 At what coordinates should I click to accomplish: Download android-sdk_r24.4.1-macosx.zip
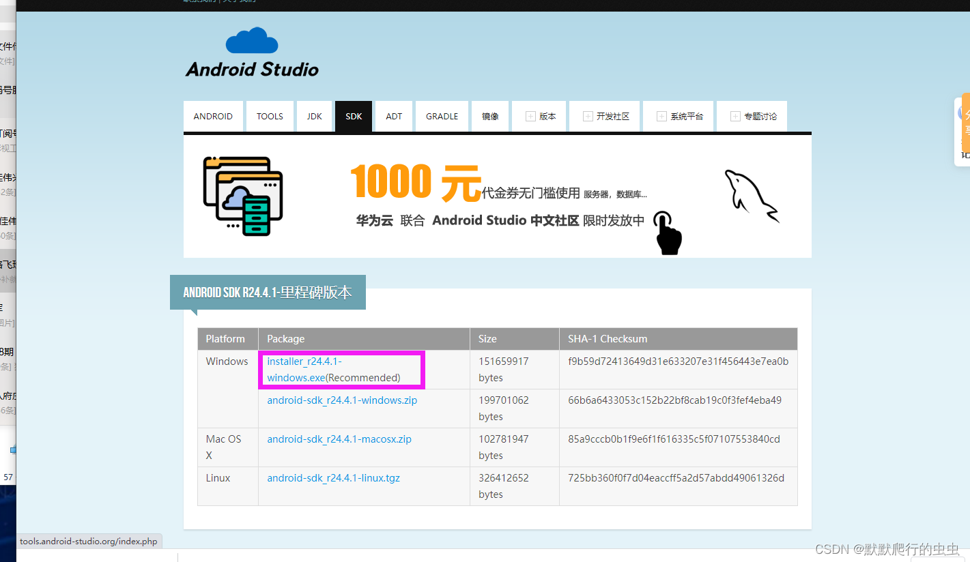339,439
